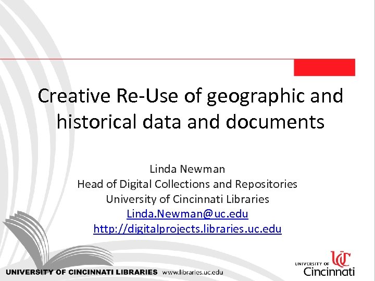Open the Linda.Newman@uc.edu email link

(x=187, y=214)
